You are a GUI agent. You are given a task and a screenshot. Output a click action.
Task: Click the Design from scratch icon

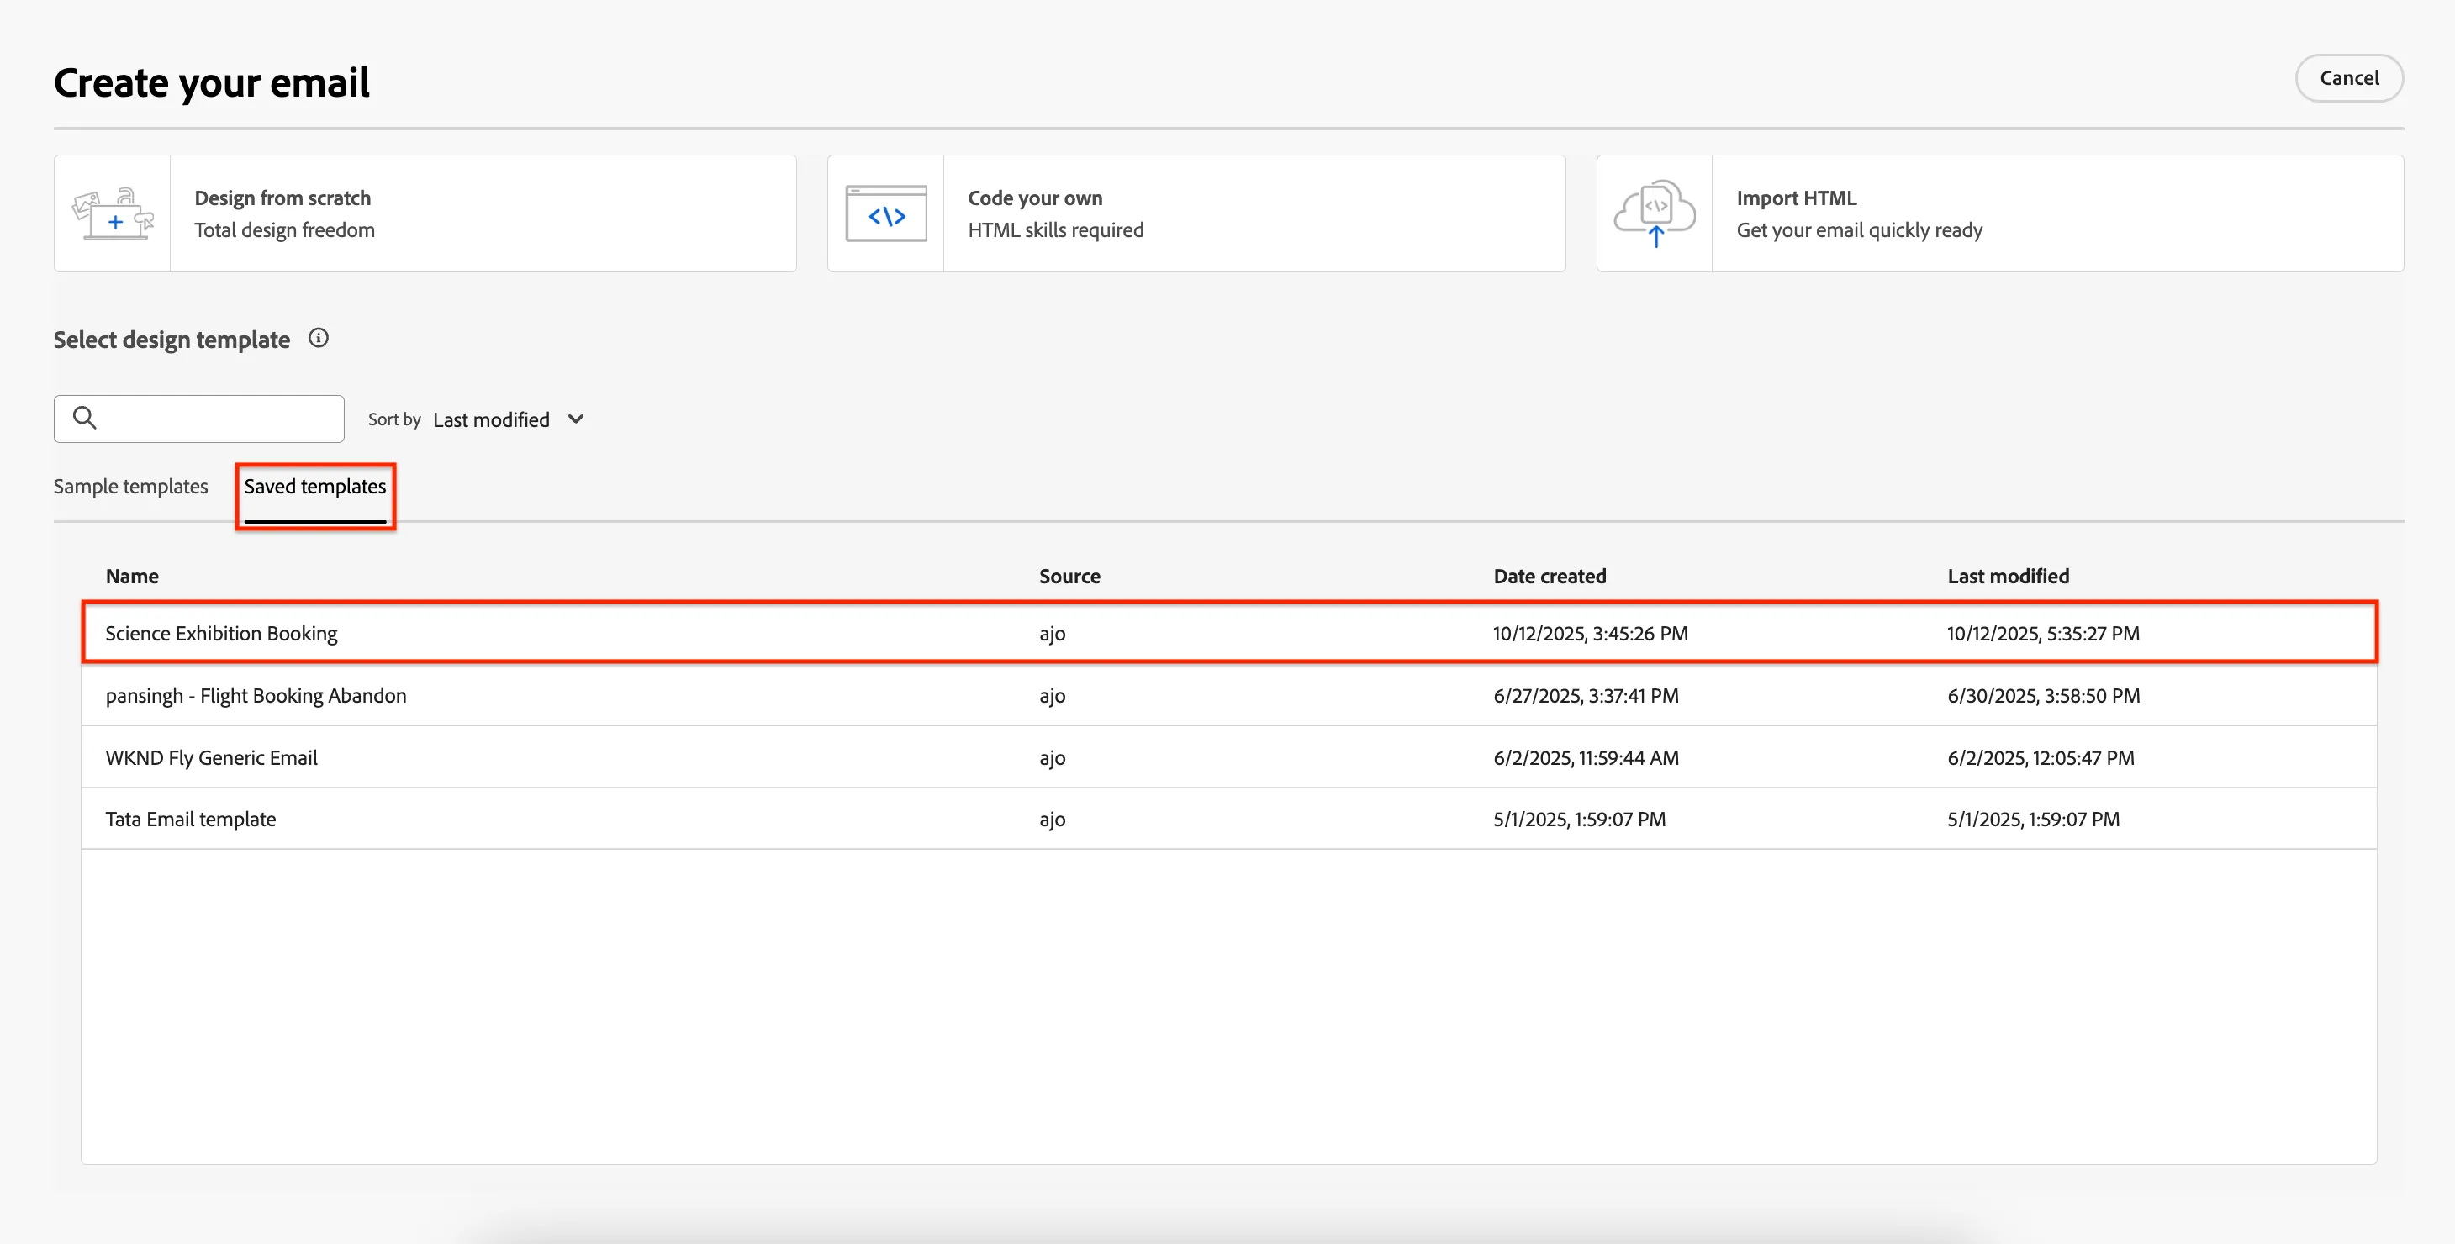tap(113, 214)
